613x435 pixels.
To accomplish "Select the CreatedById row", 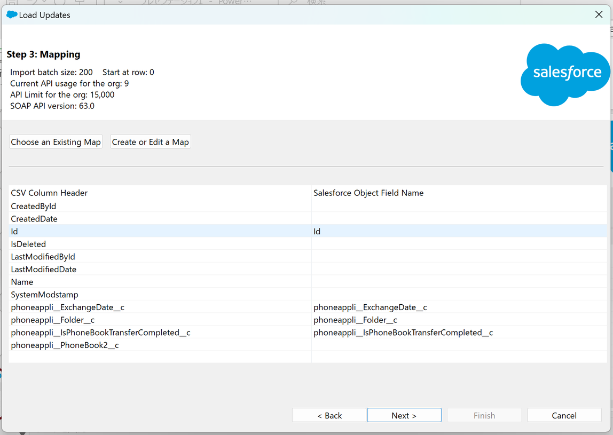I will tap(308, 206).
